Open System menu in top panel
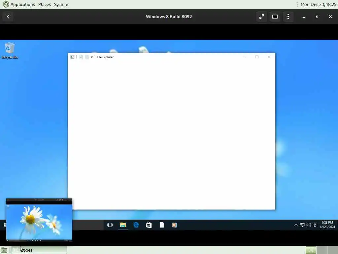This screenshot has height=254, width=338. [61, 4]
